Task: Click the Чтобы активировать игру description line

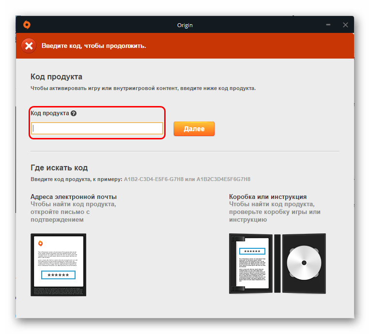Action: coord(143,88)
